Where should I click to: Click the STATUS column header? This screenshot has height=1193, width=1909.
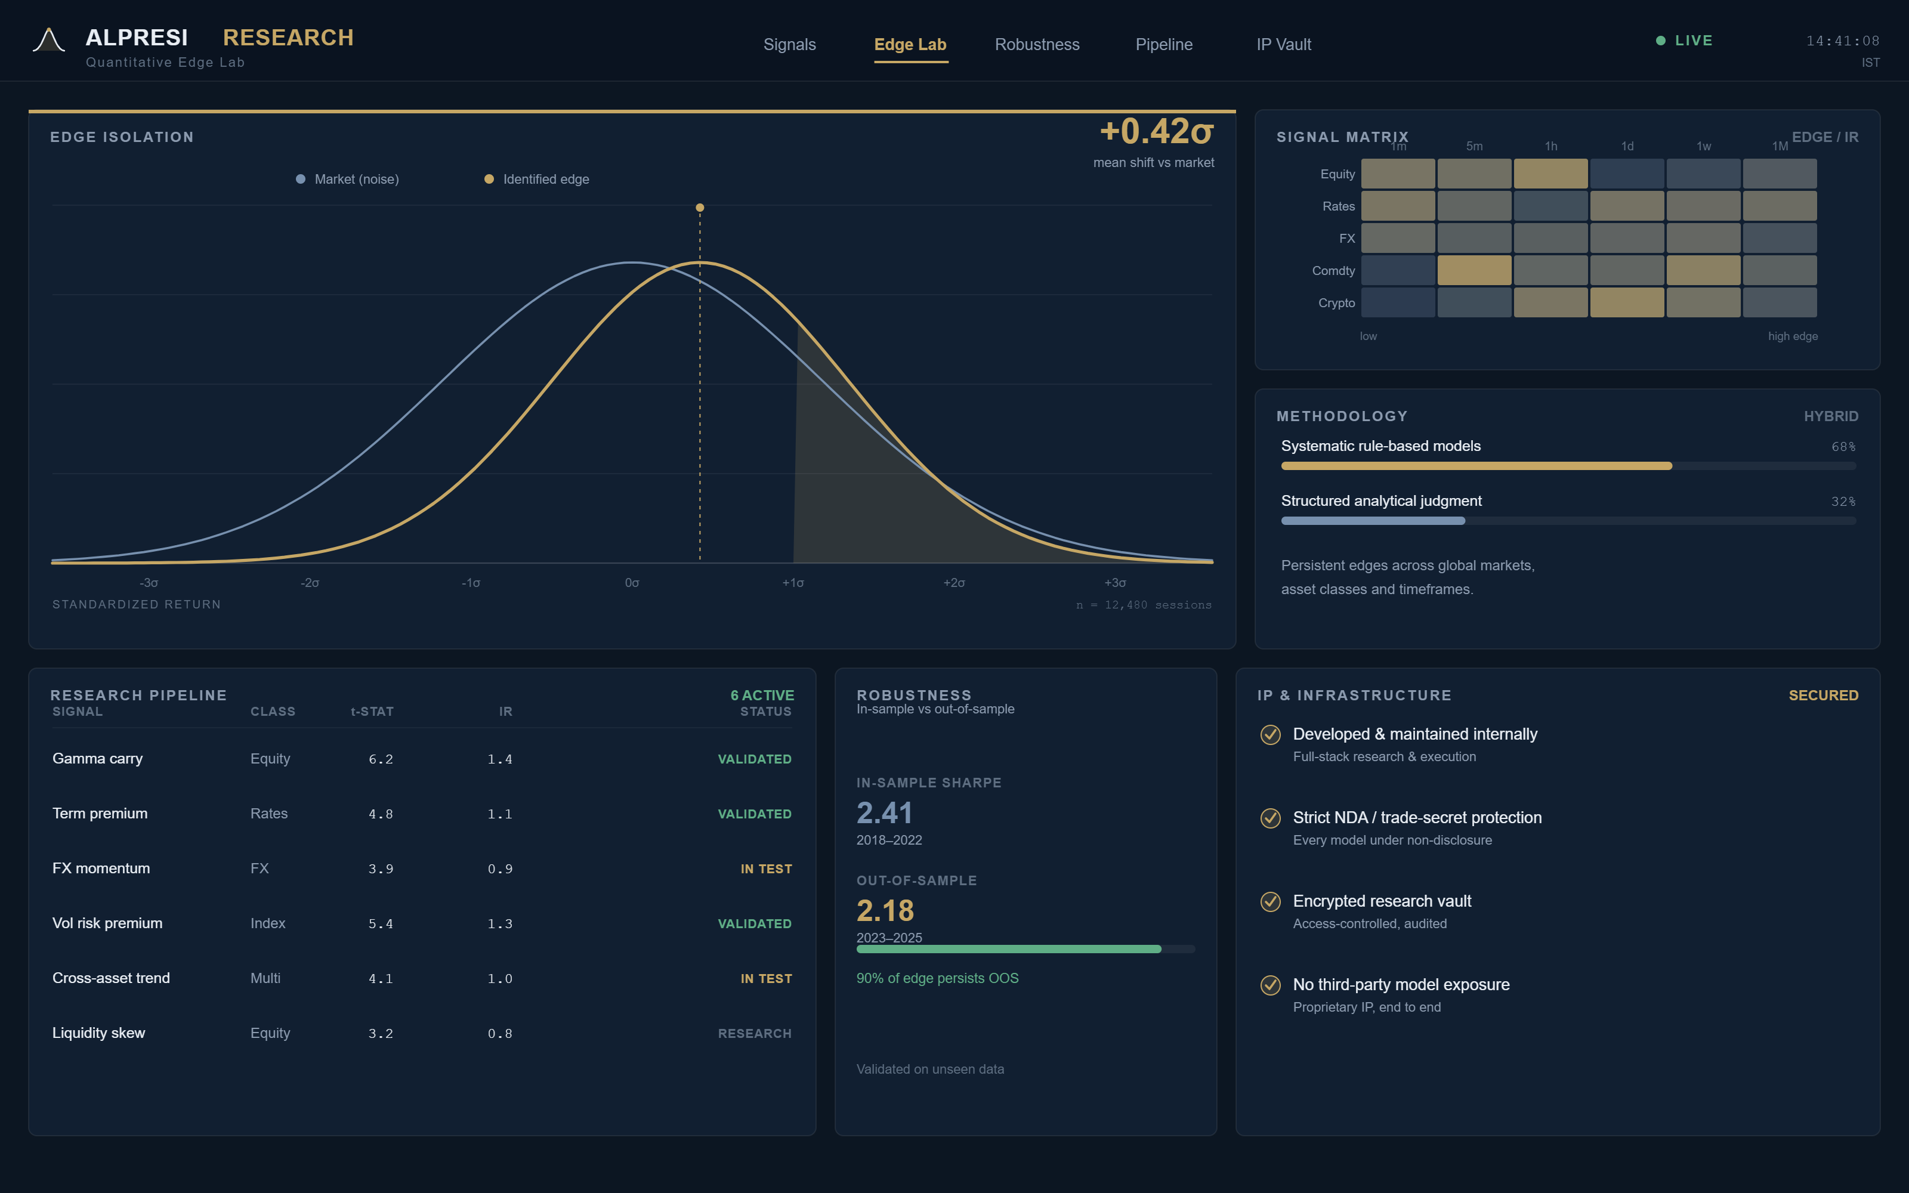coord(765,712)
